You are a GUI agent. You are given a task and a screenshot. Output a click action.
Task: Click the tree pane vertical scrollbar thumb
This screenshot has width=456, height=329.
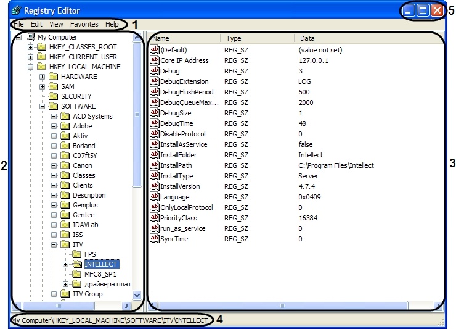pyautogui.click(x=137, y=115)
